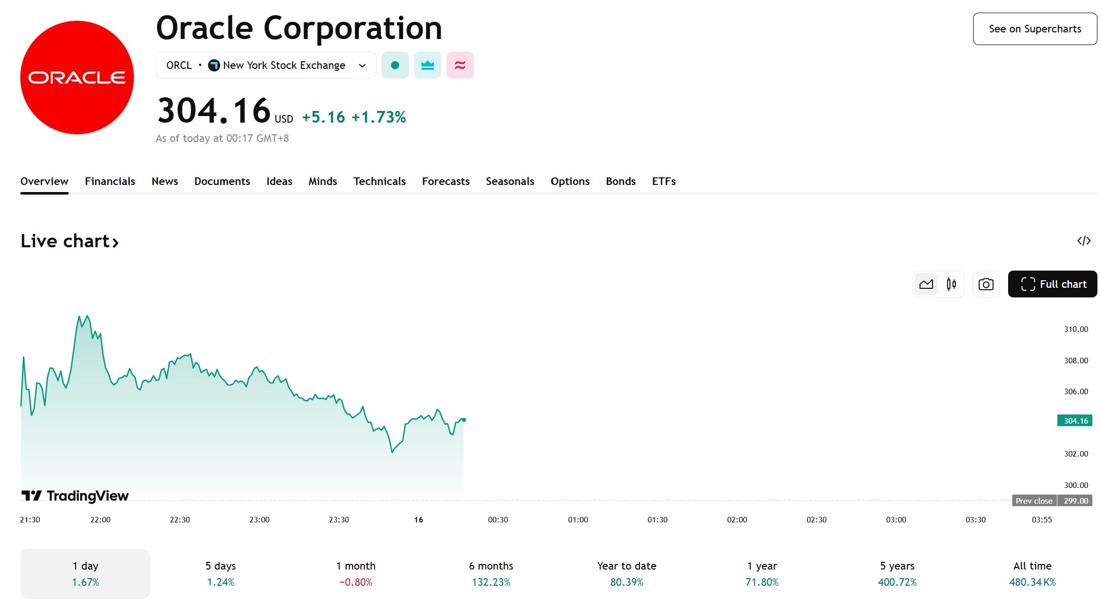Open the Financials tab
Screen dimensions: 1102x605
pos(110,181)
